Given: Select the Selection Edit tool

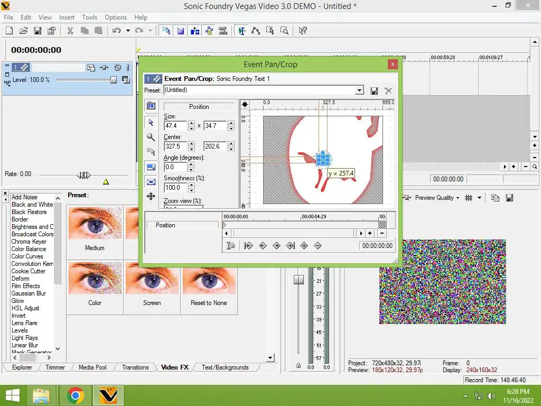Looking at the screenshot, I should click(x=270, y=31).
